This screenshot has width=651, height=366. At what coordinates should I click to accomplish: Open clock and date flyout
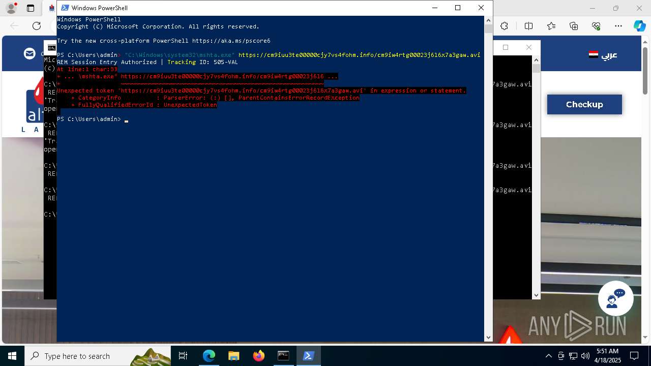coord(608,356)
